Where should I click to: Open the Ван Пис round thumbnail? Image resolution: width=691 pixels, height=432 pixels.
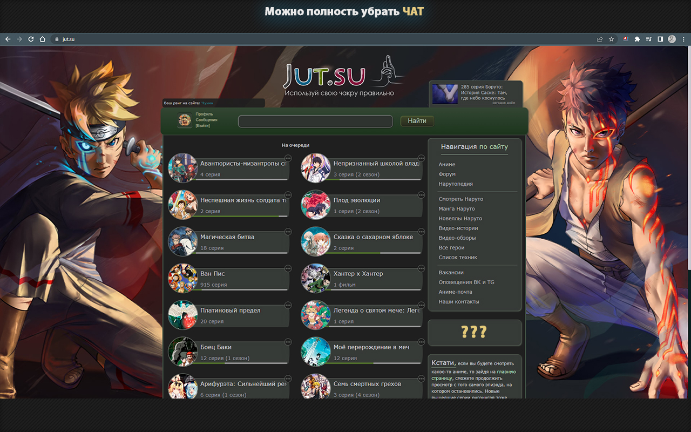(x=183, y=278)
